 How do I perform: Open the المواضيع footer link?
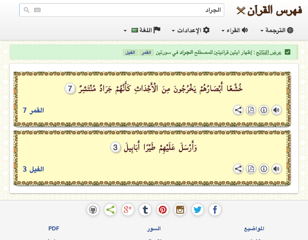pyautogui.click(x=254, y=229)
